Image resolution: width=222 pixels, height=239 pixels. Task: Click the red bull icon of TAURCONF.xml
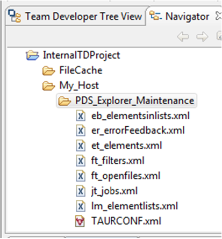tap(80, 221)
